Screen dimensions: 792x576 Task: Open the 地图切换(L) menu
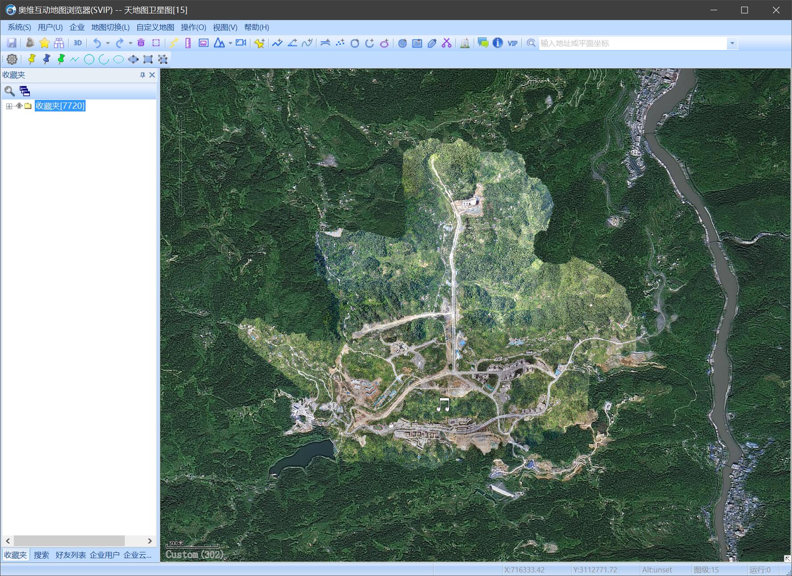111,27
